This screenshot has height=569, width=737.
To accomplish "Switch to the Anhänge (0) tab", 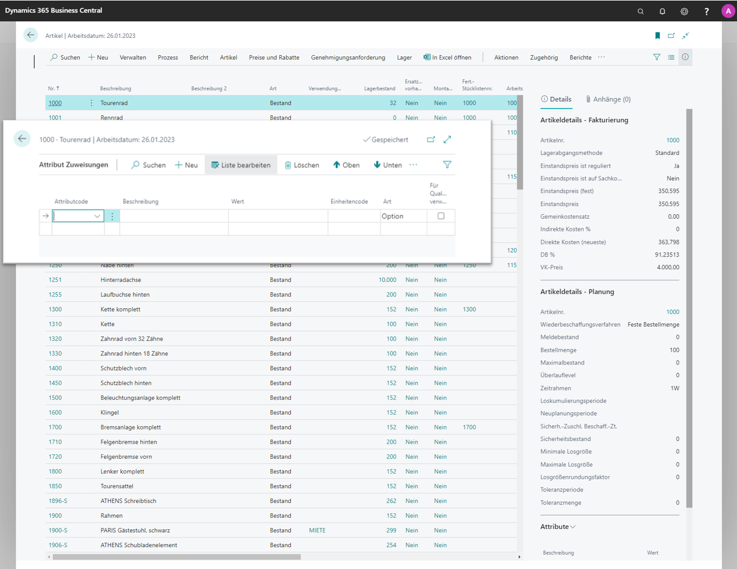I will [x=608, y=99].
